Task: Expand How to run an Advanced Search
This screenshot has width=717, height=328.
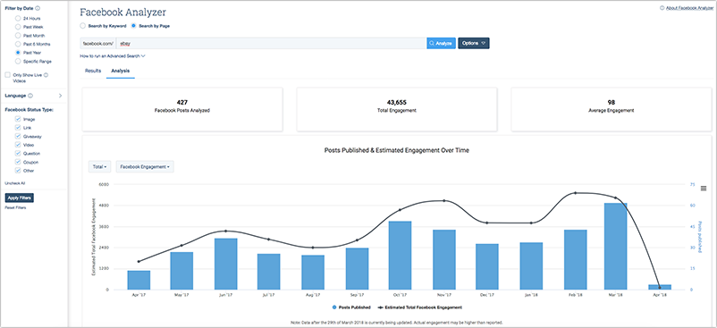Action: [x=113, y=56]
